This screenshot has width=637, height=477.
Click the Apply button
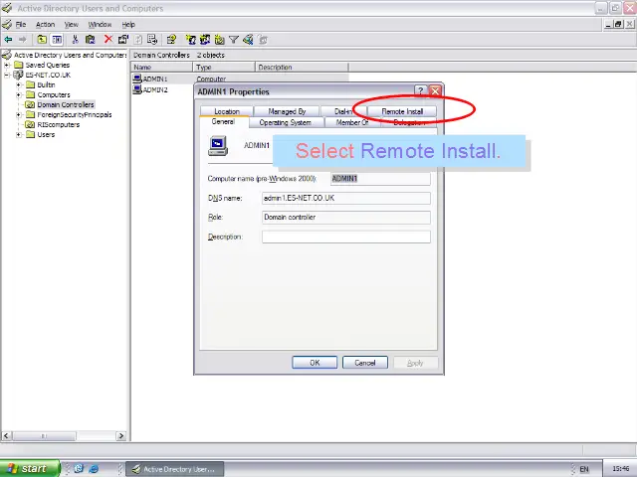(x=415, y=363)
